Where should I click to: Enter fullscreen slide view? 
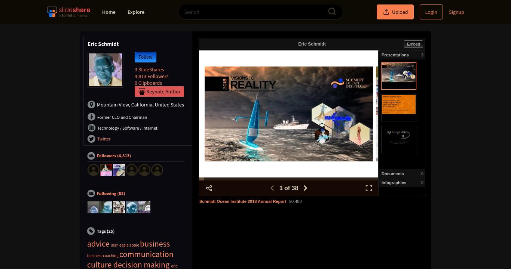pos(369,188)
